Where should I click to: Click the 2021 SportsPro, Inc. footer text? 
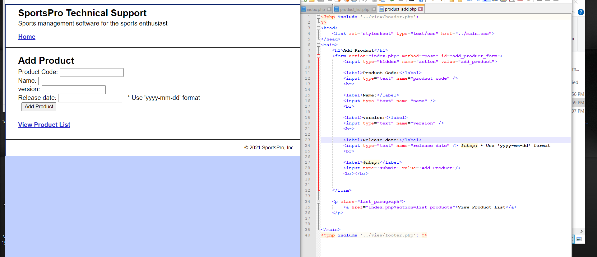point(269,147)
